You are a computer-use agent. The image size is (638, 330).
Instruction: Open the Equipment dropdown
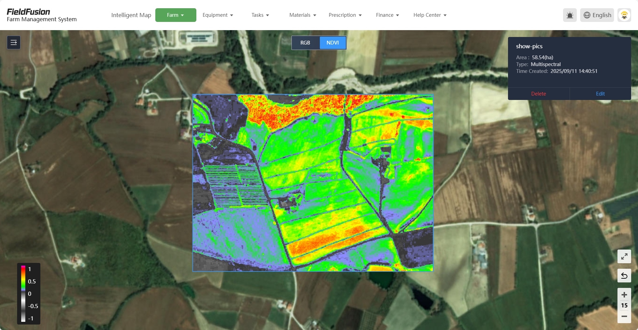click(x=218, y=15)
